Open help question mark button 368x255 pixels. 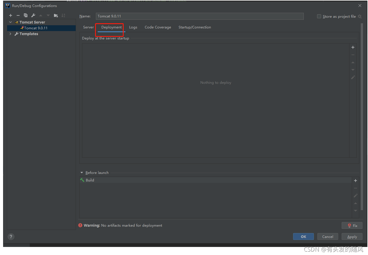click(x=11, y=237)
